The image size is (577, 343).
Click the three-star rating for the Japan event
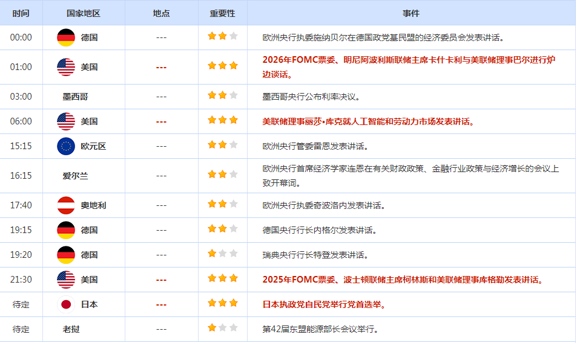point(222,304)
